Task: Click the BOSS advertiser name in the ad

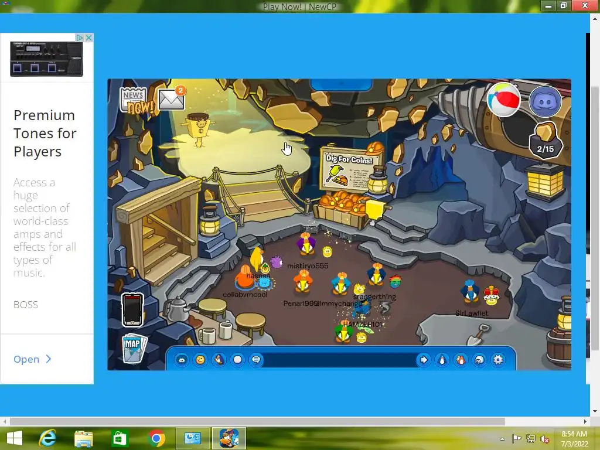Action: pyautogui.click(x=26, y=305)
